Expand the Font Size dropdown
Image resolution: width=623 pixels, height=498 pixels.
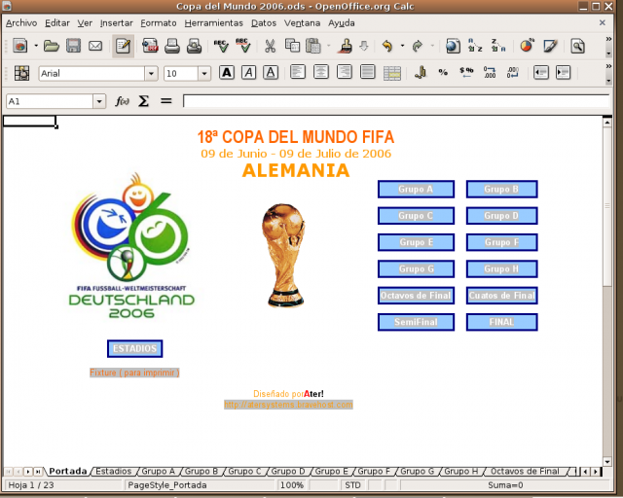point(204,74)
